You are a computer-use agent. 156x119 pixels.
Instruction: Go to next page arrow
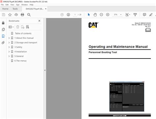68,15
